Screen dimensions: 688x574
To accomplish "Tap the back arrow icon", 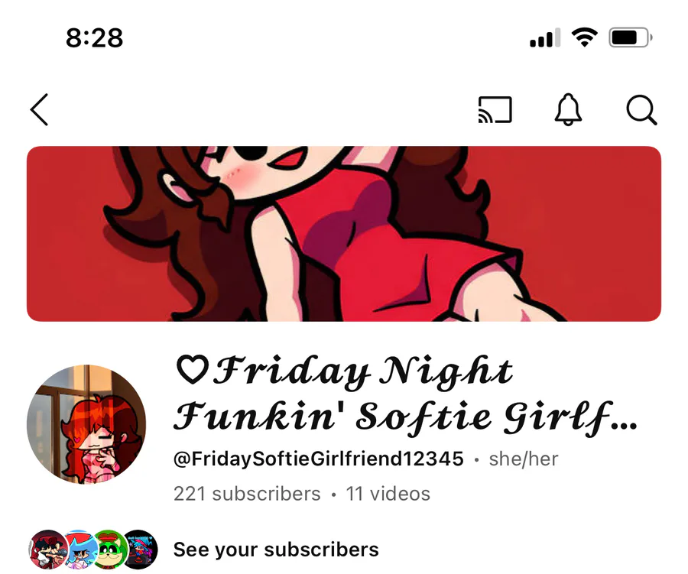I will click(x=39, y=110).
